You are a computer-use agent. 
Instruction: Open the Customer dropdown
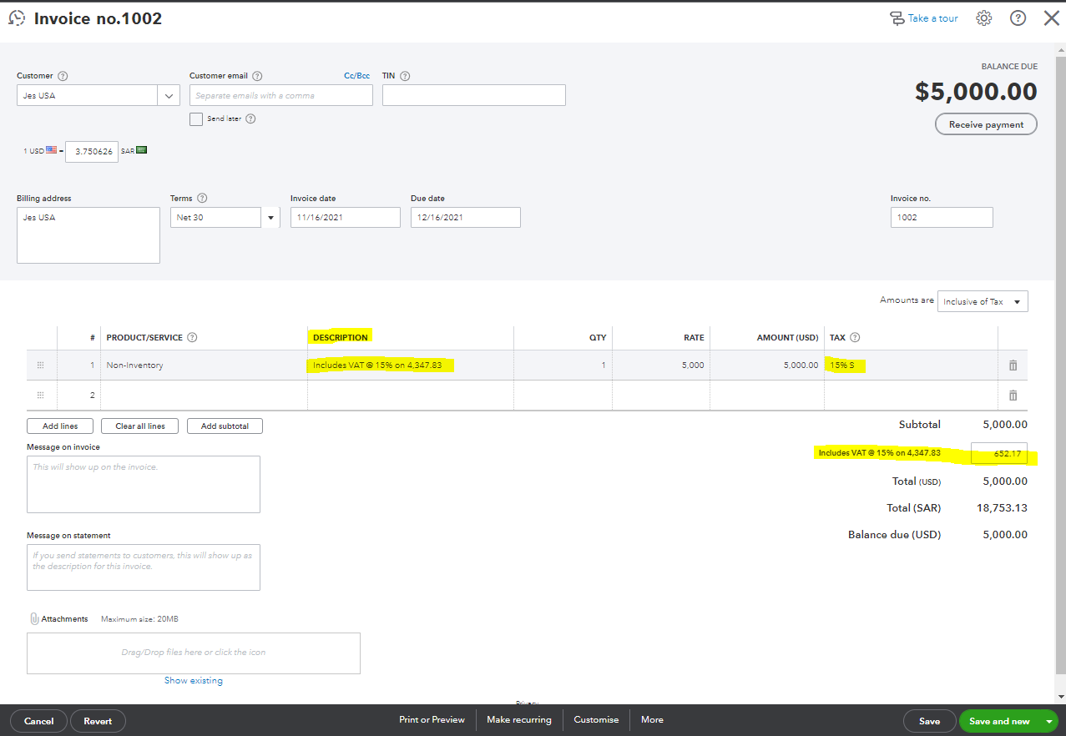pos(169,95)
